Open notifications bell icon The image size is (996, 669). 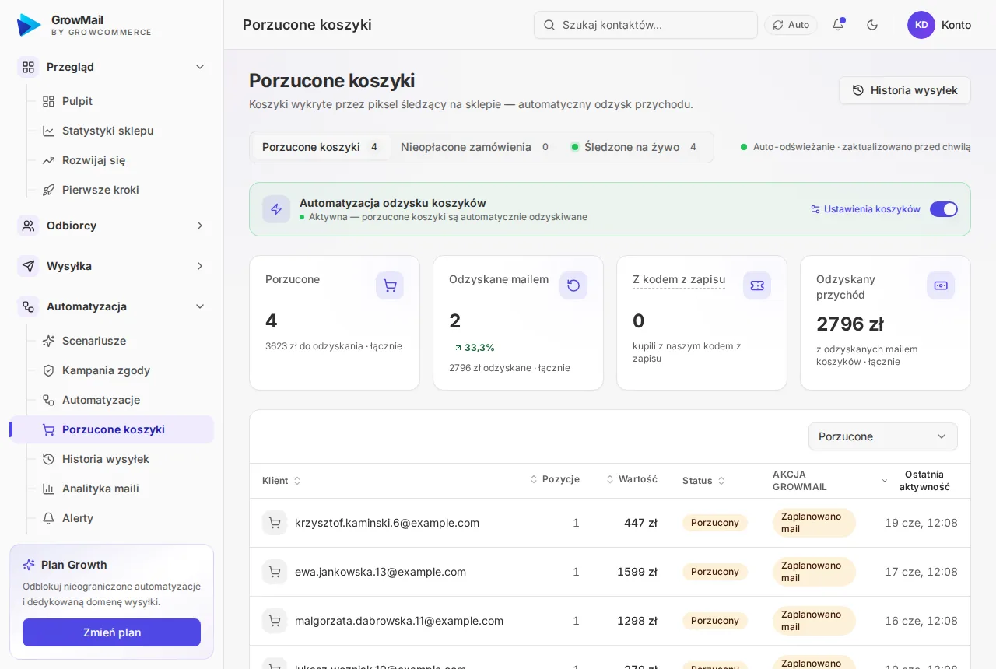pos(838,25)
